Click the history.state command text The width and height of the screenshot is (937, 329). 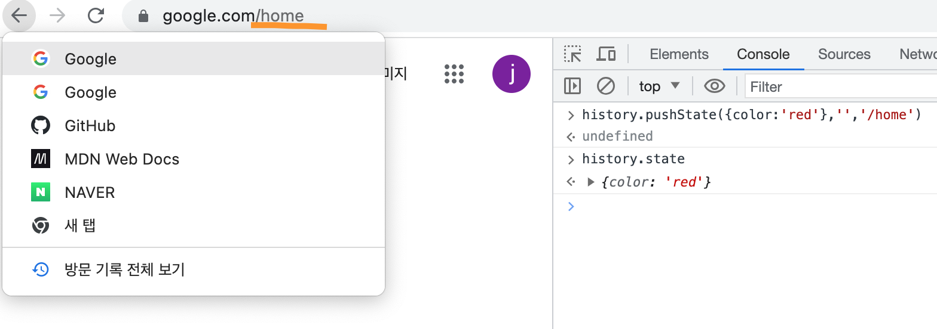633,159
